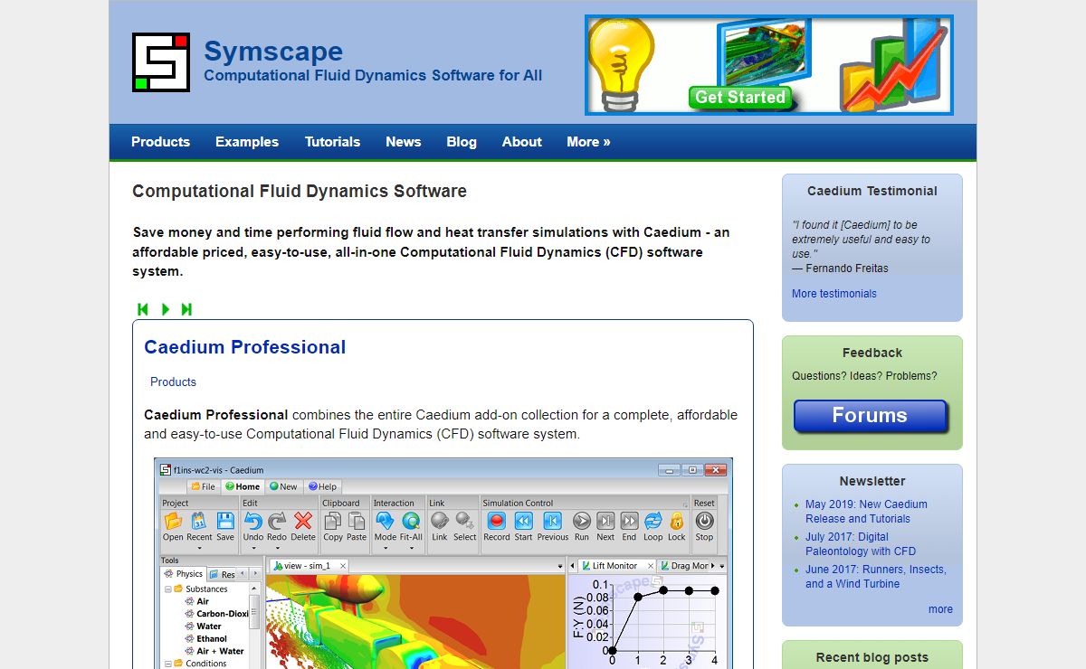This screenshot has height=669, width=1086.
Task: Play the slideshow with green play icon
Action: point(166,309)
